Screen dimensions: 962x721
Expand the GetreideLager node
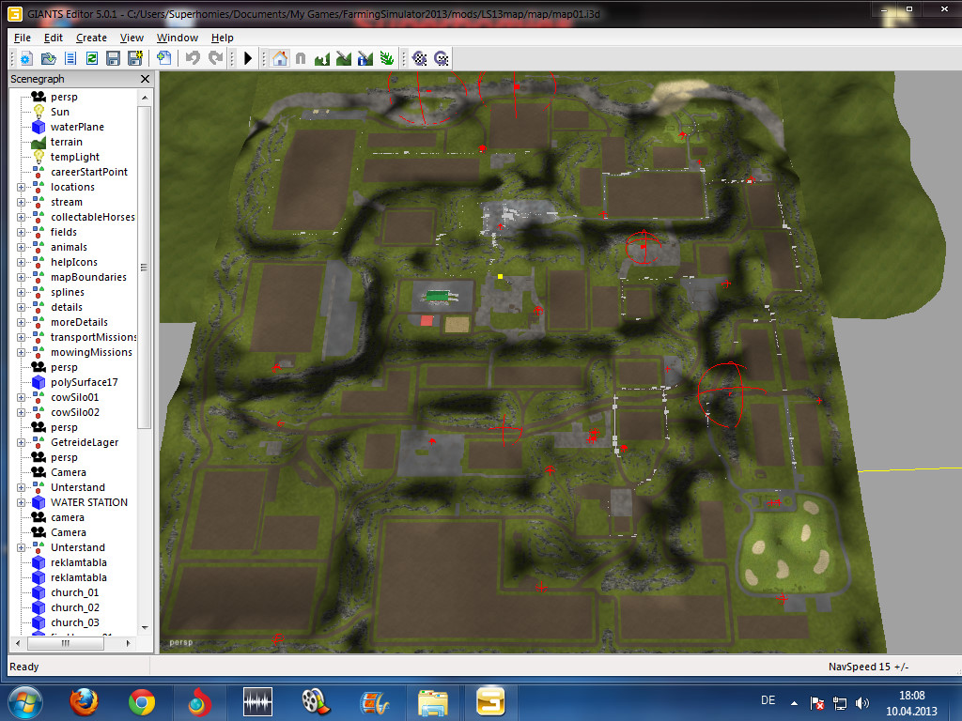[x=21, y=443]
